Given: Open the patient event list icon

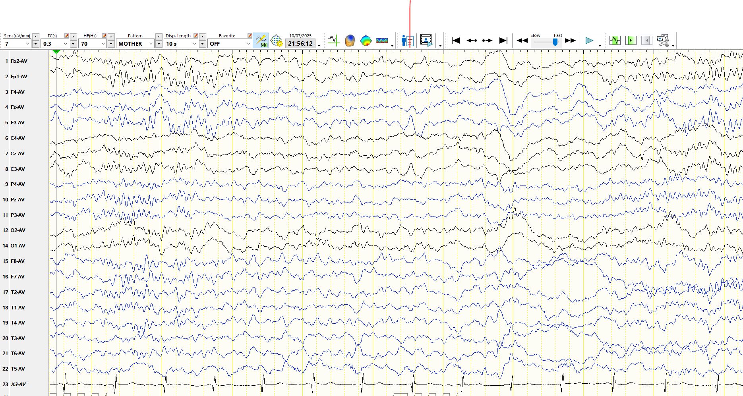Looking at the screenshot, I should click(x=407, y=41).
